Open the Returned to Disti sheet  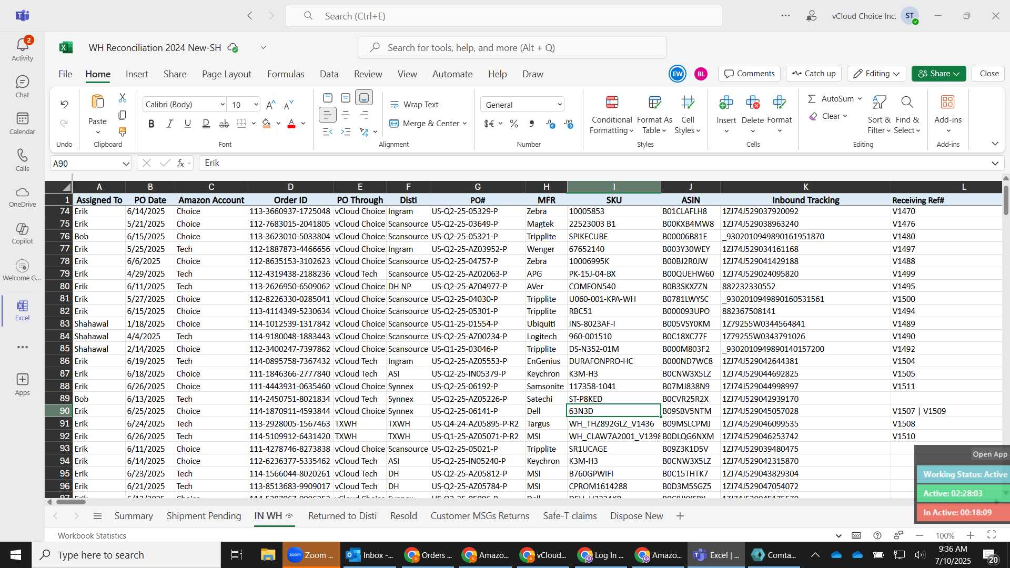click(x=342, y=516)
